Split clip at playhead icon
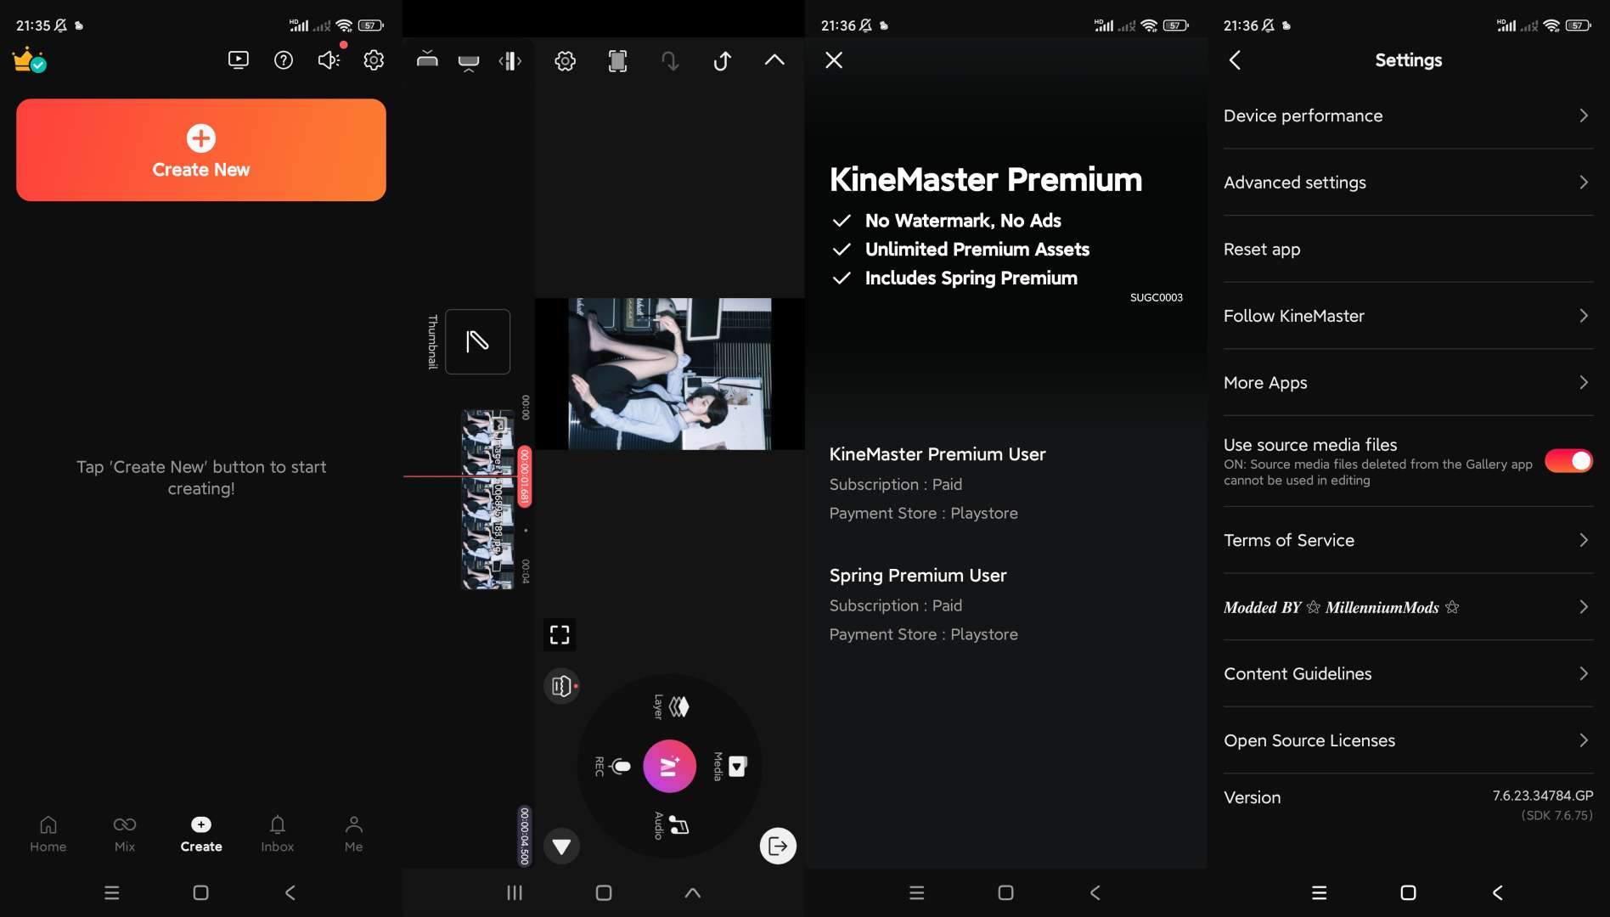The image size is (1610, 917). coord(510,60)
